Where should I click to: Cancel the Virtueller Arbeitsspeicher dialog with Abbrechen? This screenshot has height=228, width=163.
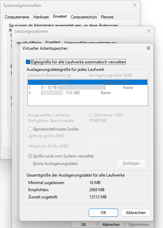(x=136, y=213)
